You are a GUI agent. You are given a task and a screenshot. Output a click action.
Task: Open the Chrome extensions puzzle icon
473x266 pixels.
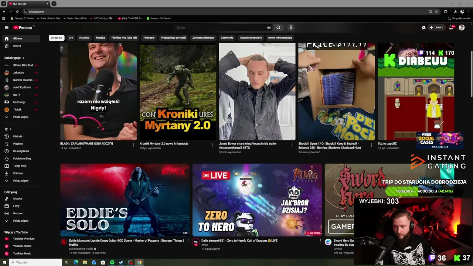446,11
